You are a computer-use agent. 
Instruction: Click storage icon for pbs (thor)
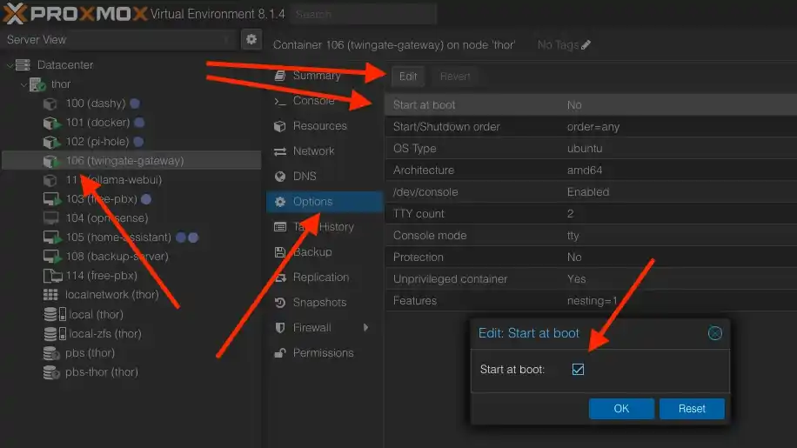click(51, 353)
